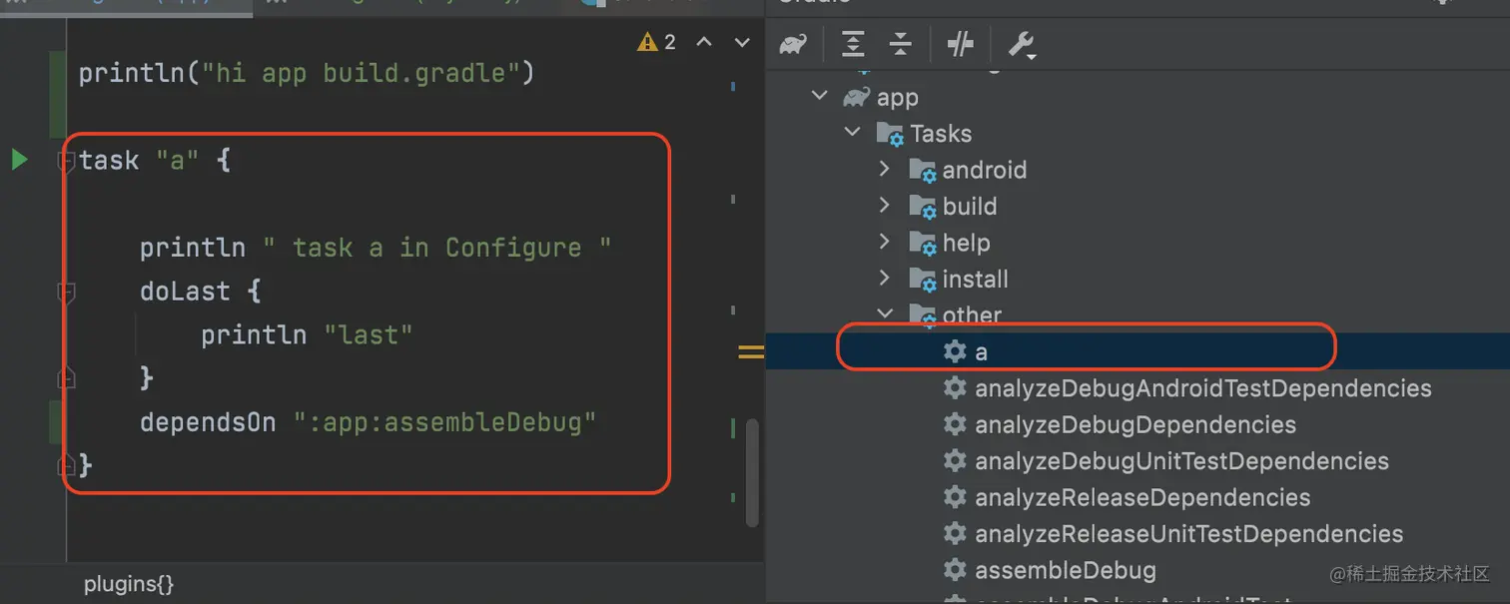
Task: Collapse the other task group
Action: (x=884, y=314)
